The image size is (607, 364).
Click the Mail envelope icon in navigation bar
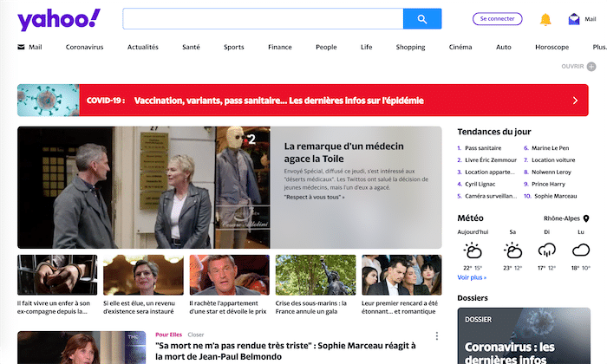[21, 47]
